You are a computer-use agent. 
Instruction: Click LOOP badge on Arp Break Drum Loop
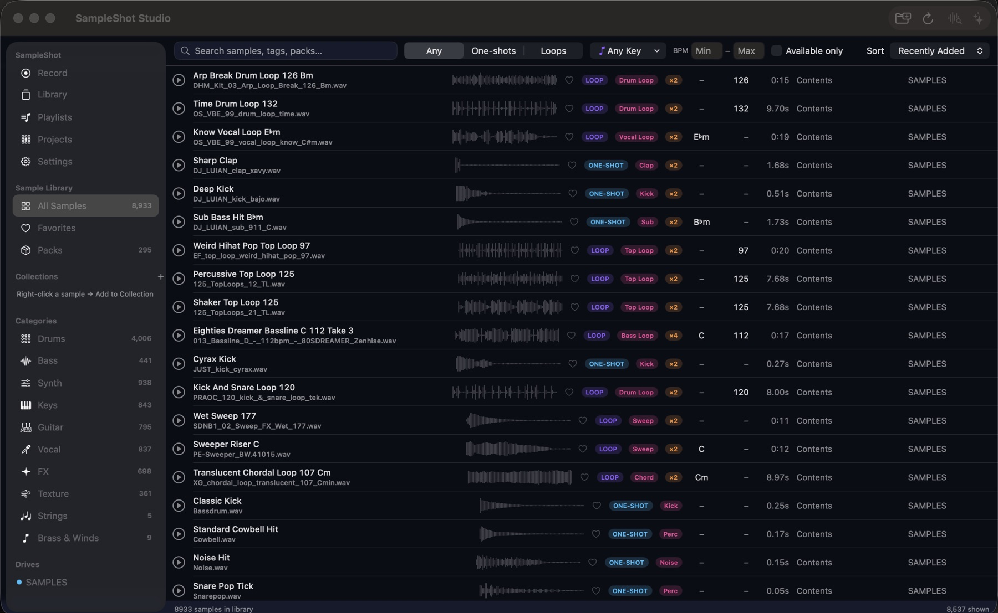pyautogui.click(x=594, y=80)
